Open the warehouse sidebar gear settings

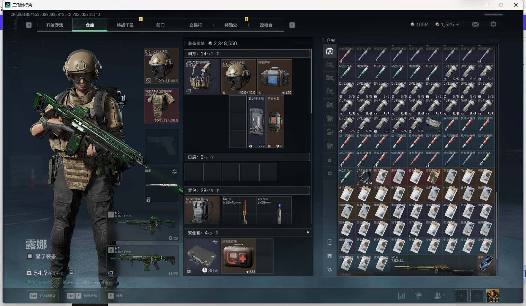pos(330,173)
